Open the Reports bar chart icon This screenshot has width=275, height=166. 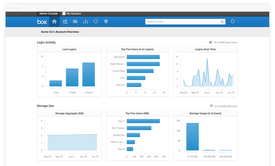(85, 21)
